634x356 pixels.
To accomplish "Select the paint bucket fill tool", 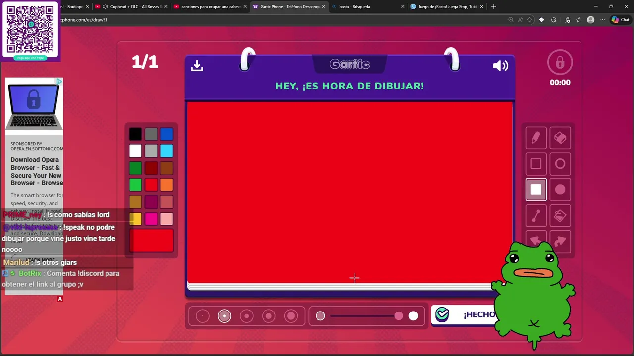I will click(560, 216).
